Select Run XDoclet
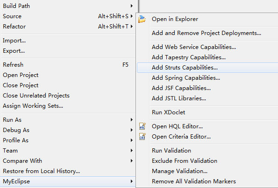Screen dimensions: 278x188 tap(207, 112)
